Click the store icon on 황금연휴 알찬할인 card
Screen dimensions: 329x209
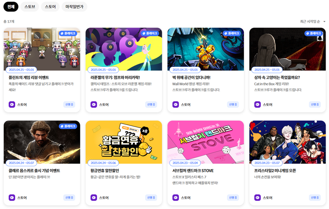coord(94,198)
